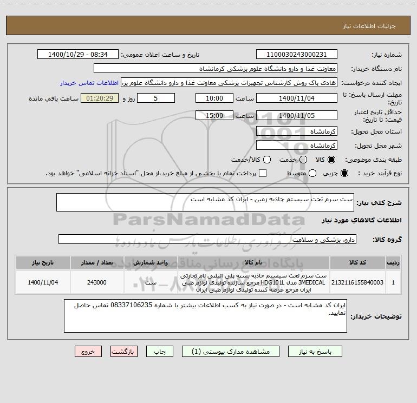Select the خدمت radio button

[303, 160]
